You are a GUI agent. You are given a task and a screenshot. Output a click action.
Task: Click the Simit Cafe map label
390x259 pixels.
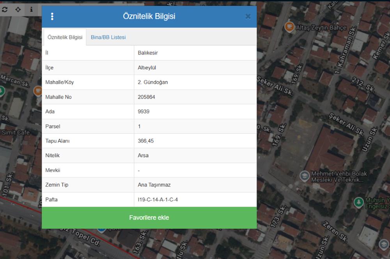tap(16, 133)
